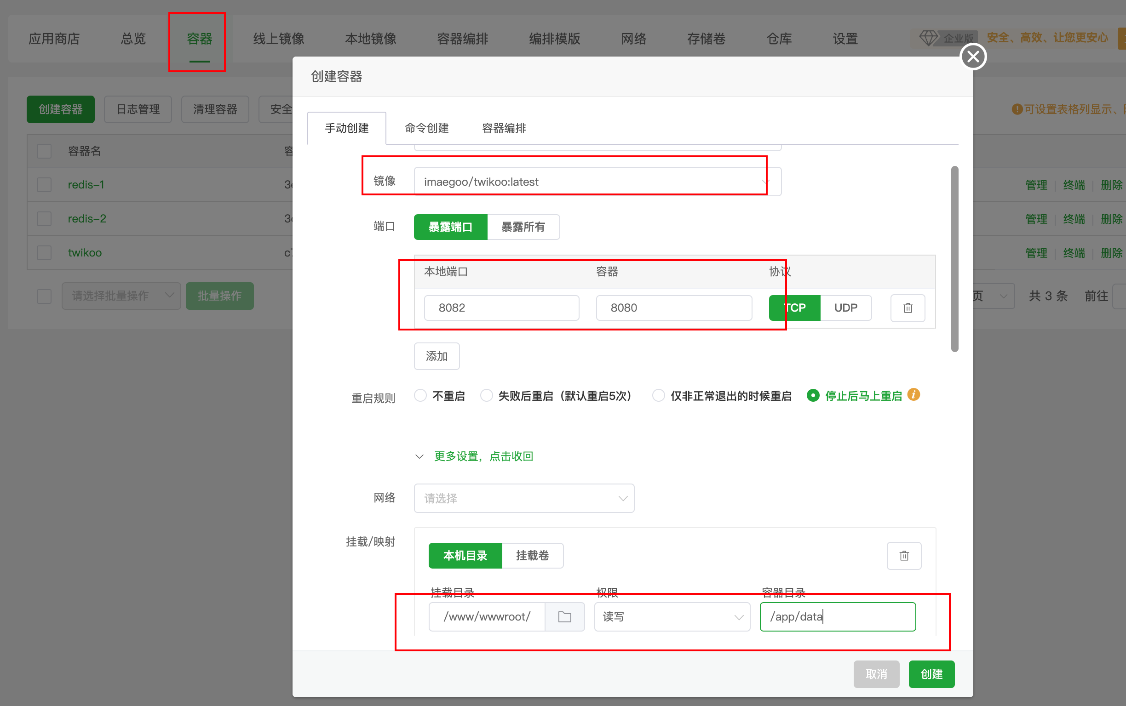Screen dimensions: 1126x706
Task: Open the redis-2 container link
Action: pos(87,218)
